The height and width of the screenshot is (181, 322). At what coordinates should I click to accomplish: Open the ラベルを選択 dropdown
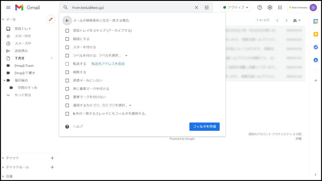(113, 56)
